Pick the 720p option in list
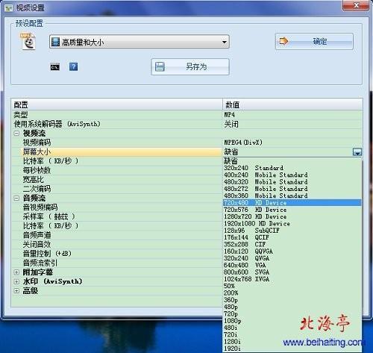373x353 pixels. point(292,313)
